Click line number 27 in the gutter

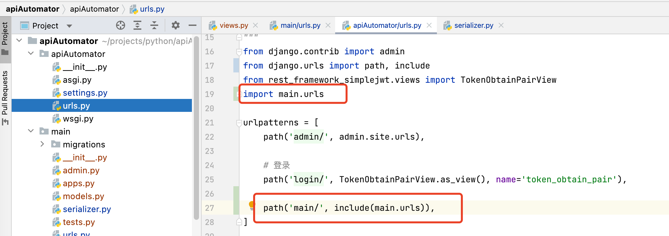(x=209, y=208)
